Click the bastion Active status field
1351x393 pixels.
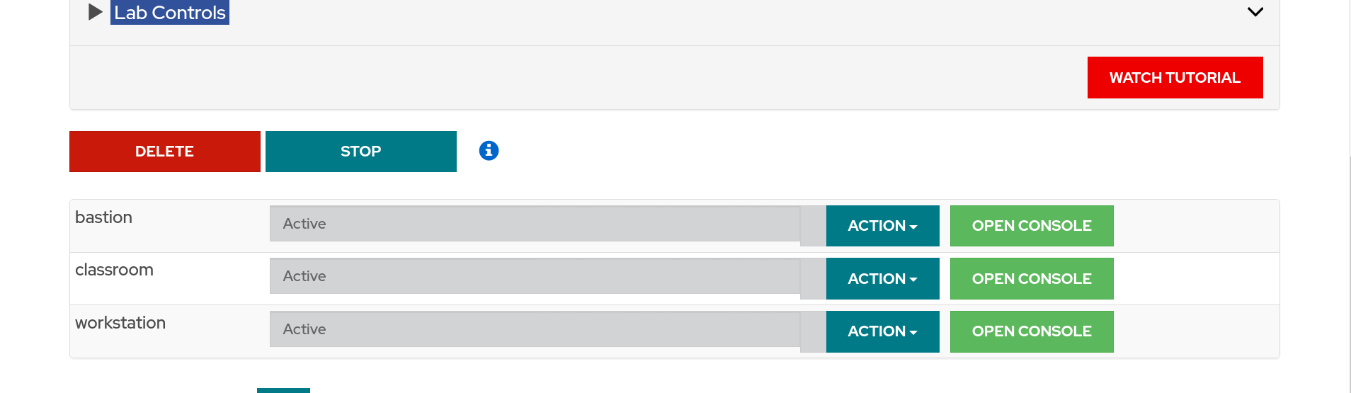tap(535, 224)
